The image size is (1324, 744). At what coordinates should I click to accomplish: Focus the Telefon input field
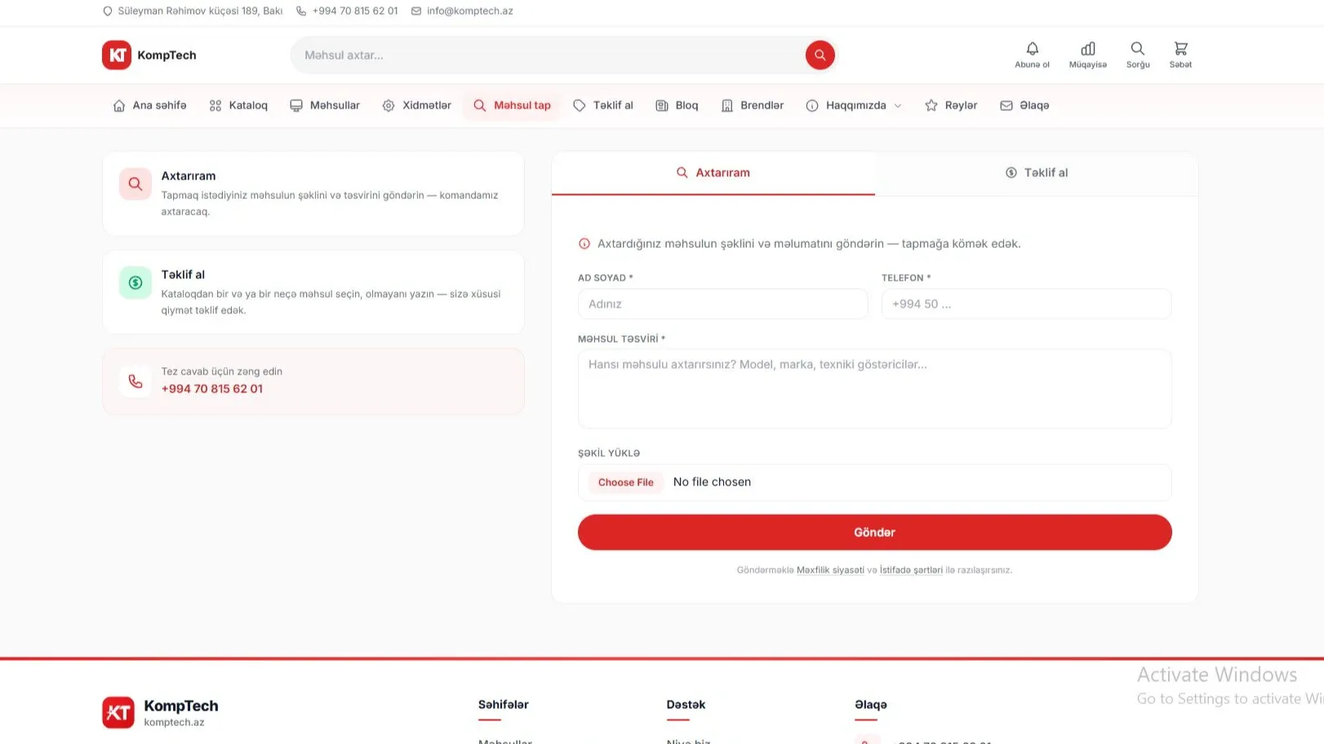[1027, 303]
